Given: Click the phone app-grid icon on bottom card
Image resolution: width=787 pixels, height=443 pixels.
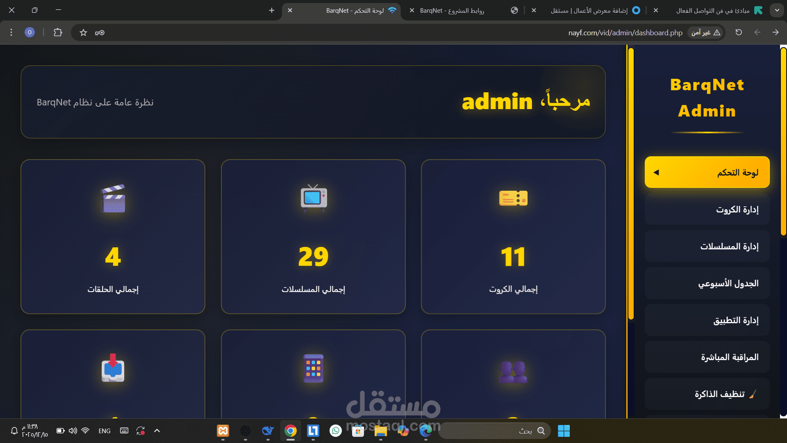Looking at the screenshot, I should pos(313,368).
